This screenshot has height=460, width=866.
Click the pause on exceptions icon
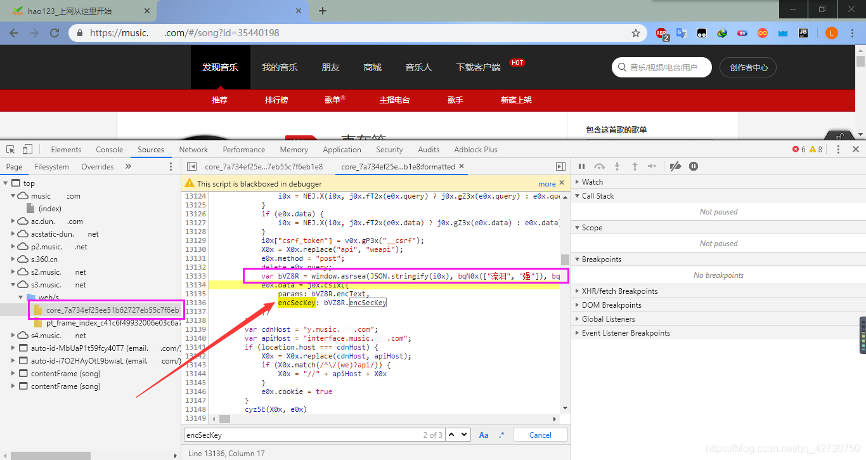[694, 166]
